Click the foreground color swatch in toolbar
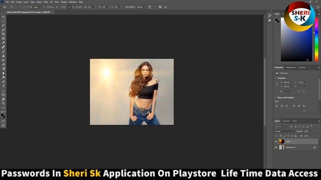The image size is (321, 180). click(x=2, y=115)
